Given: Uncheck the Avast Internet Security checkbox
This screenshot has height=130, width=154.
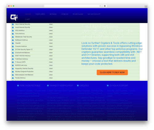Looking at the screenshot, I should [x=13, y=27].
